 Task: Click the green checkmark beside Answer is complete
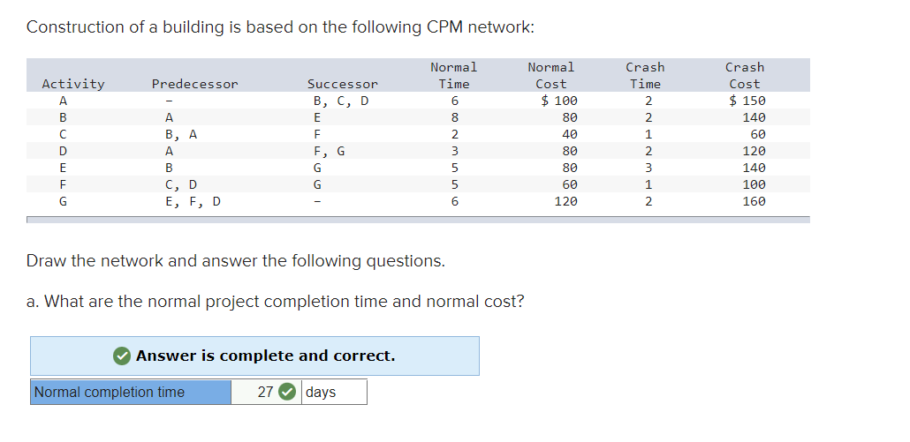point(122,356)
